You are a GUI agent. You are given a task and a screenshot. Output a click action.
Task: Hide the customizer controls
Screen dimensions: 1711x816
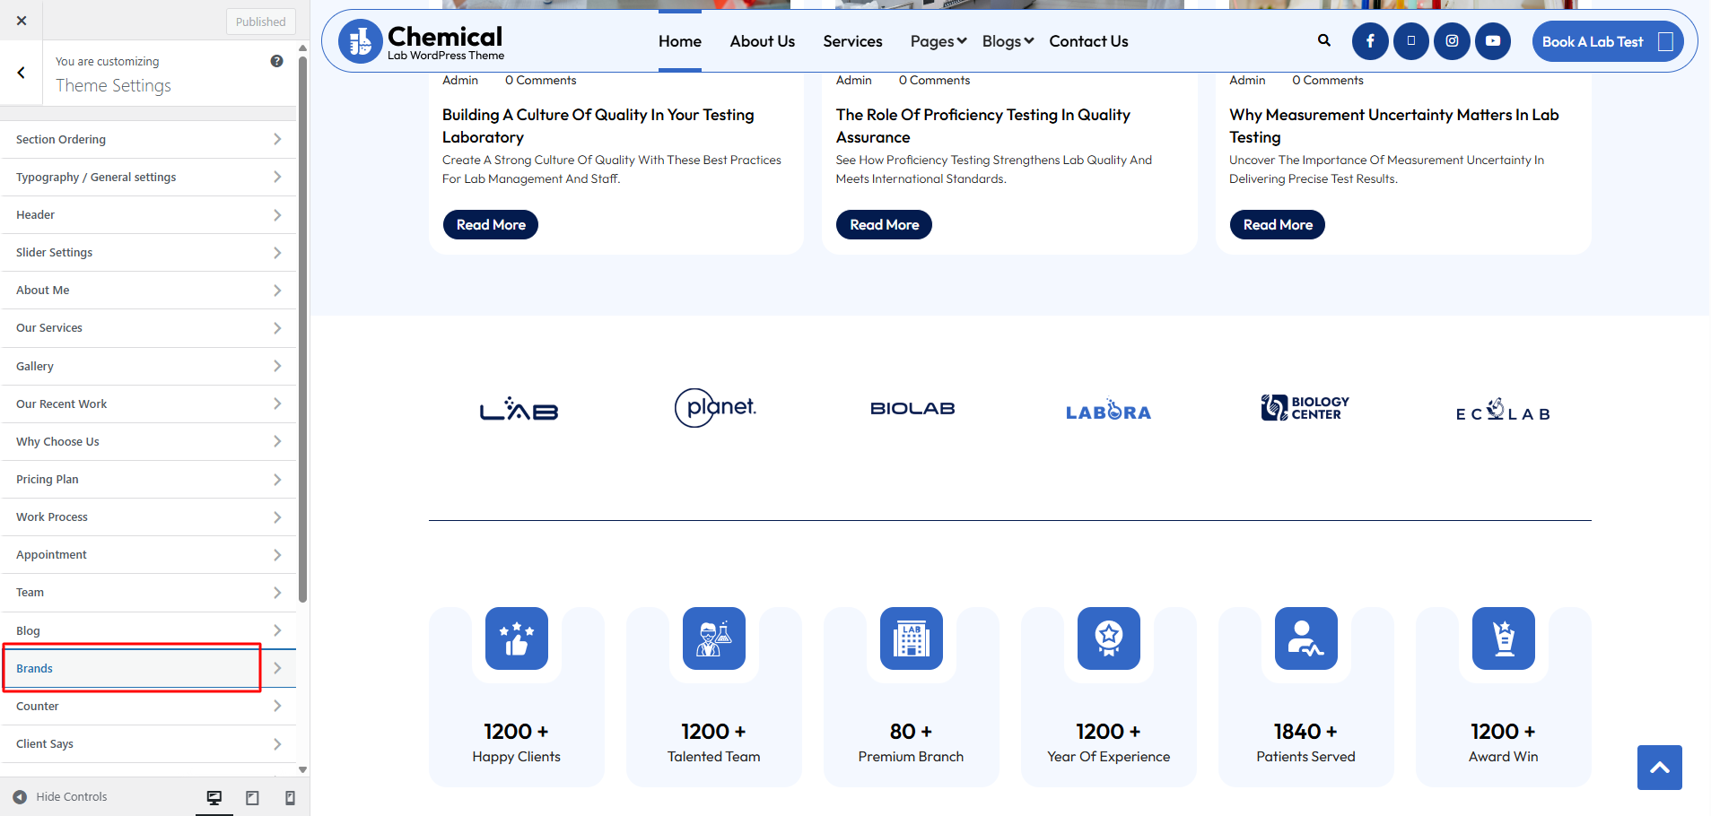(60, 796)
